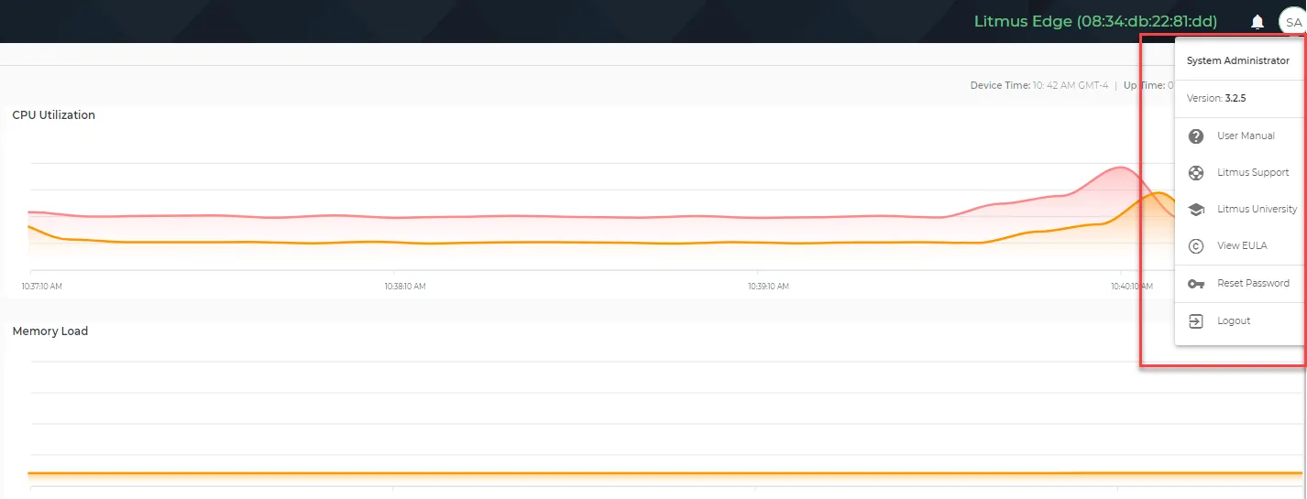1307x499 pixels.
Task: Open Litmus University menu entry
Action: click(x=1239, y=209)
